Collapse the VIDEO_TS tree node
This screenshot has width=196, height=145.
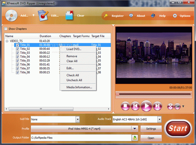(x=7, y=41)
